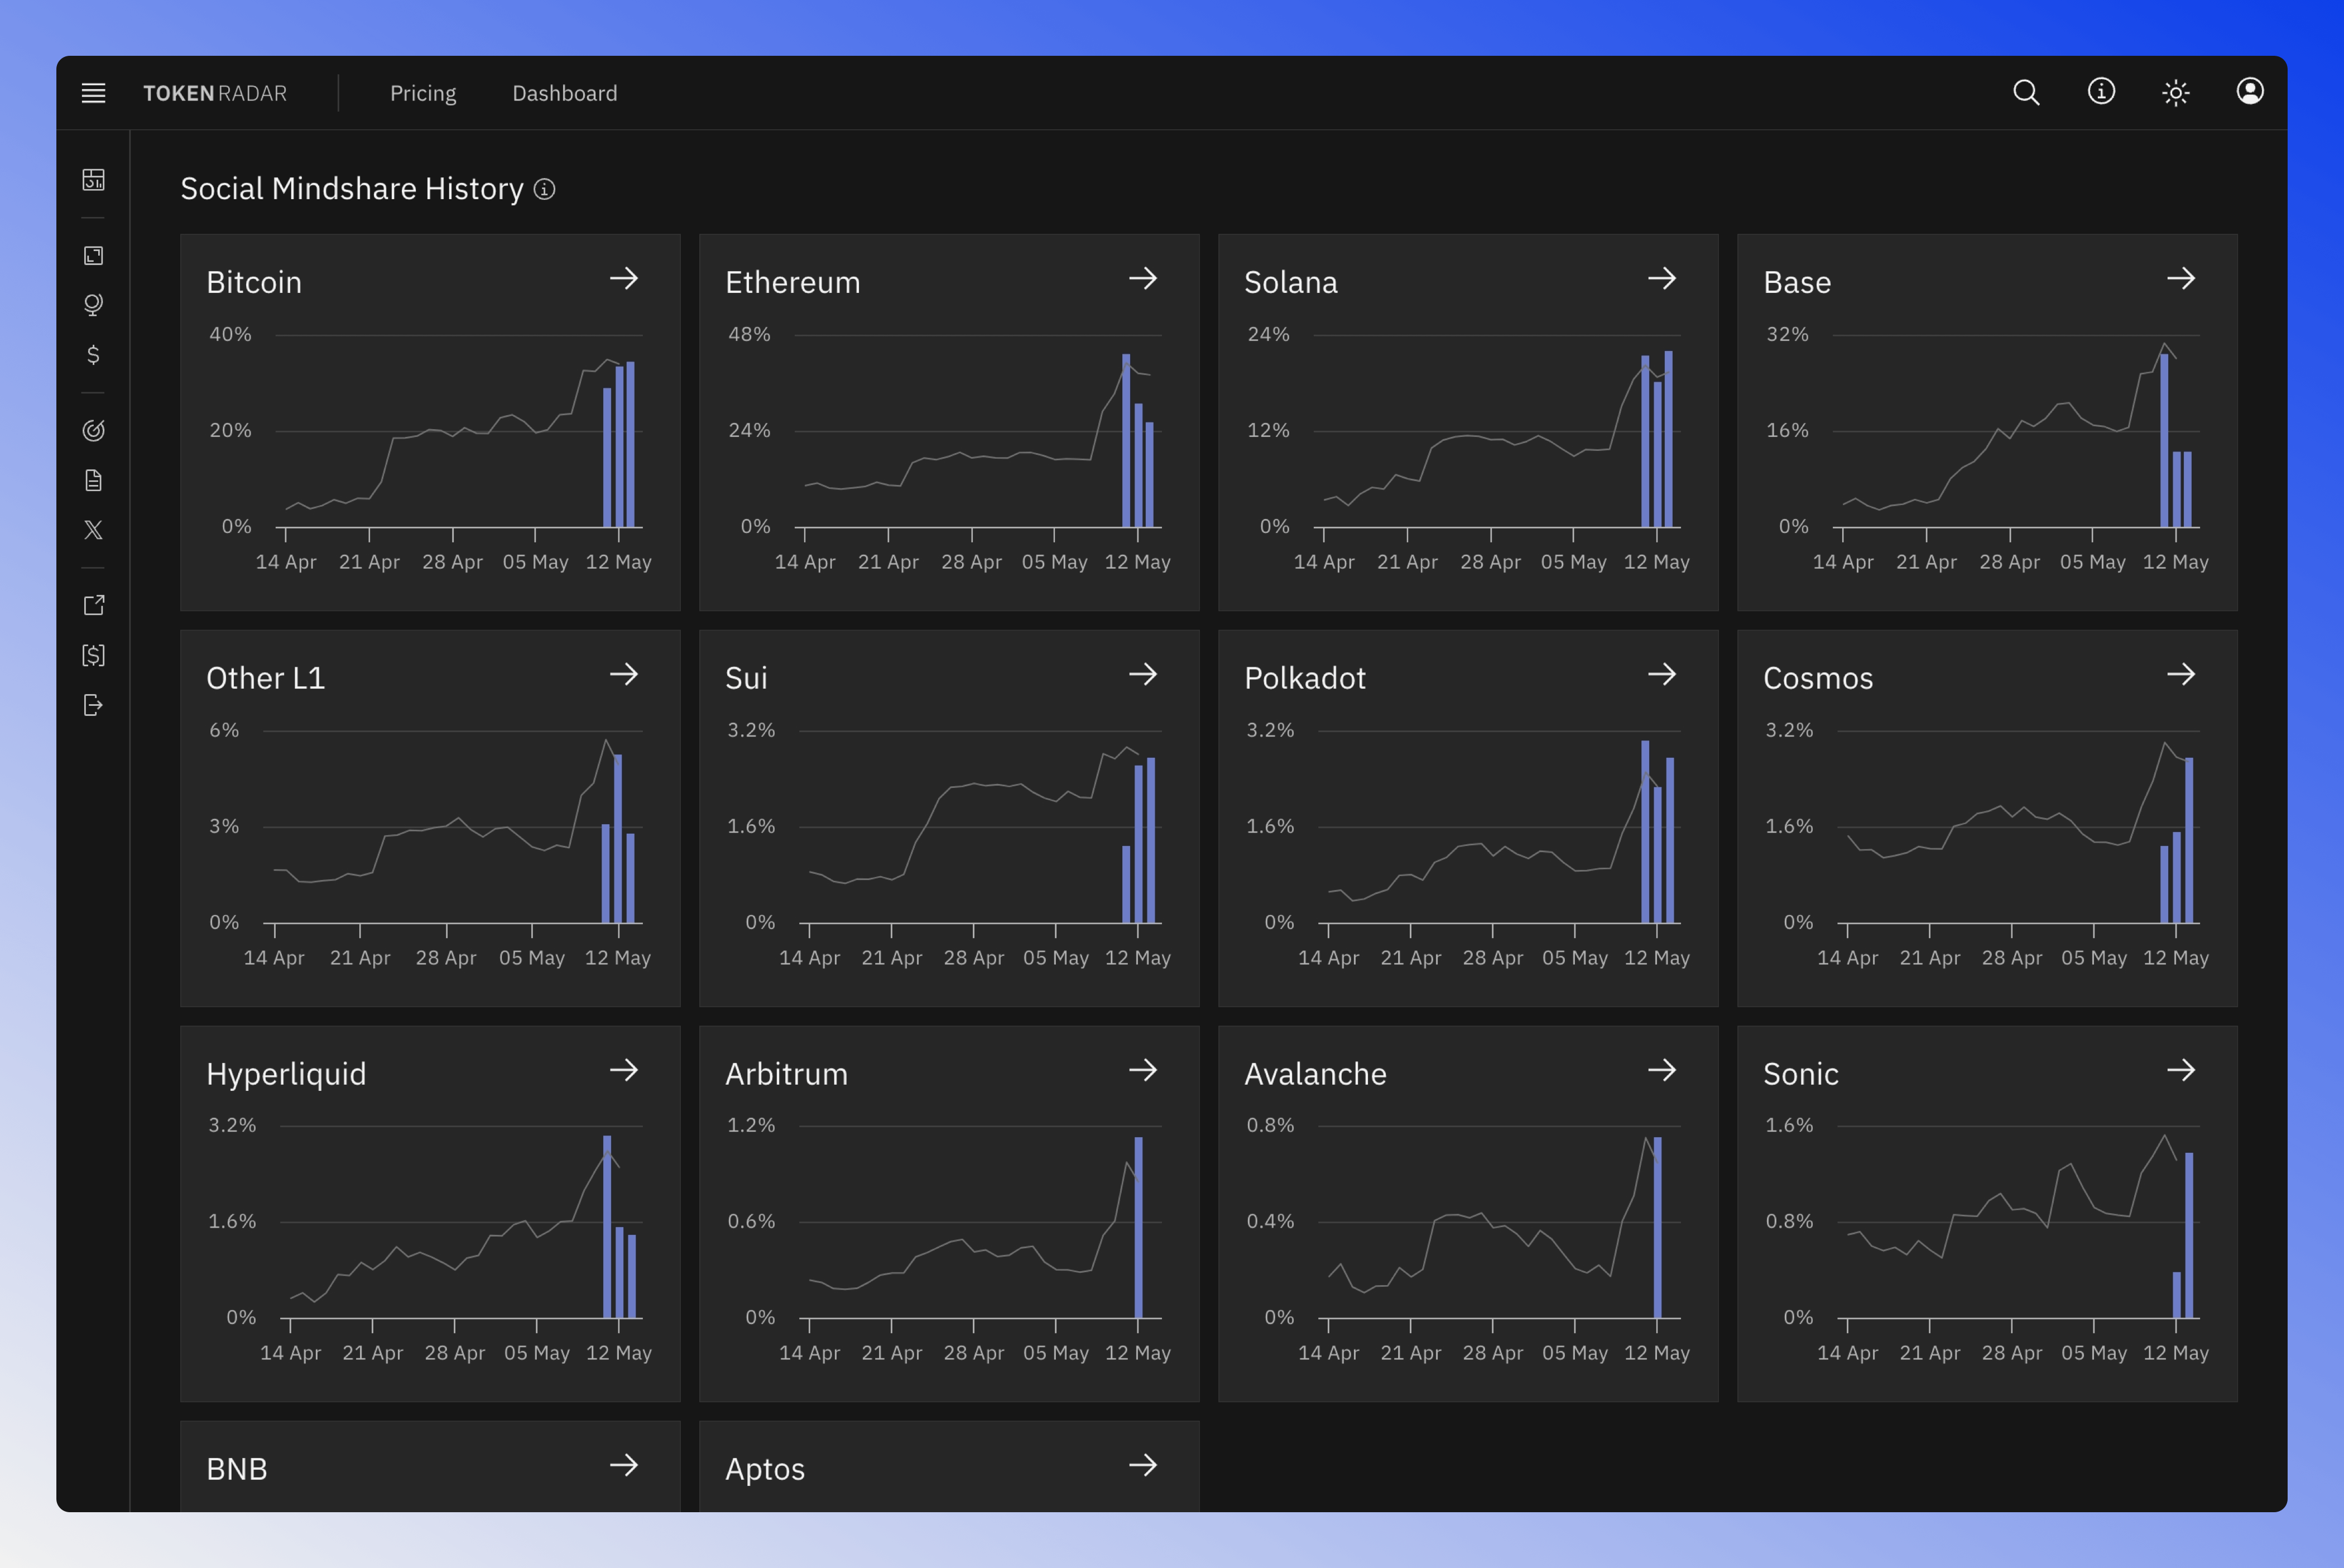Open the document sidebar icon
The image size is (2344, 1568).
[93, 481]
